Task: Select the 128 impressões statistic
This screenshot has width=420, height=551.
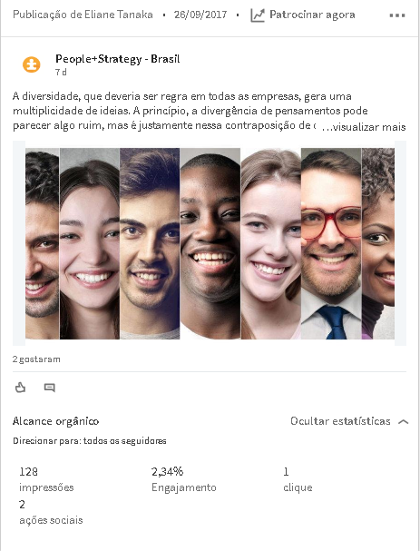Action: click(46, 479)
